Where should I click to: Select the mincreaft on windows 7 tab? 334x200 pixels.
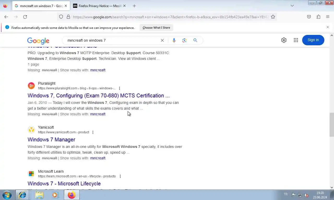pos(41,6)
